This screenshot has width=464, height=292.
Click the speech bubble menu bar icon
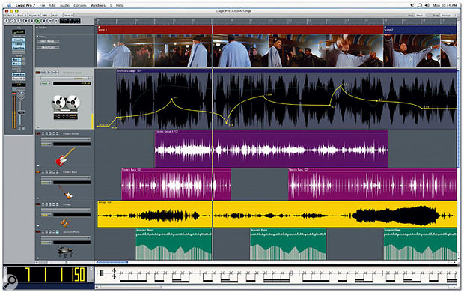tap(419, 5)
